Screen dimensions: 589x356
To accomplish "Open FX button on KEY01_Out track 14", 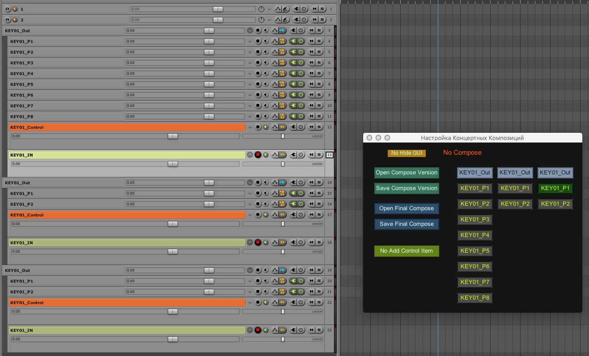I will coord(293,182).
